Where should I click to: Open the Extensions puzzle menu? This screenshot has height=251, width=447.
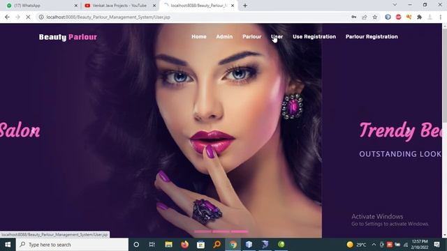(x=419, y=17)
